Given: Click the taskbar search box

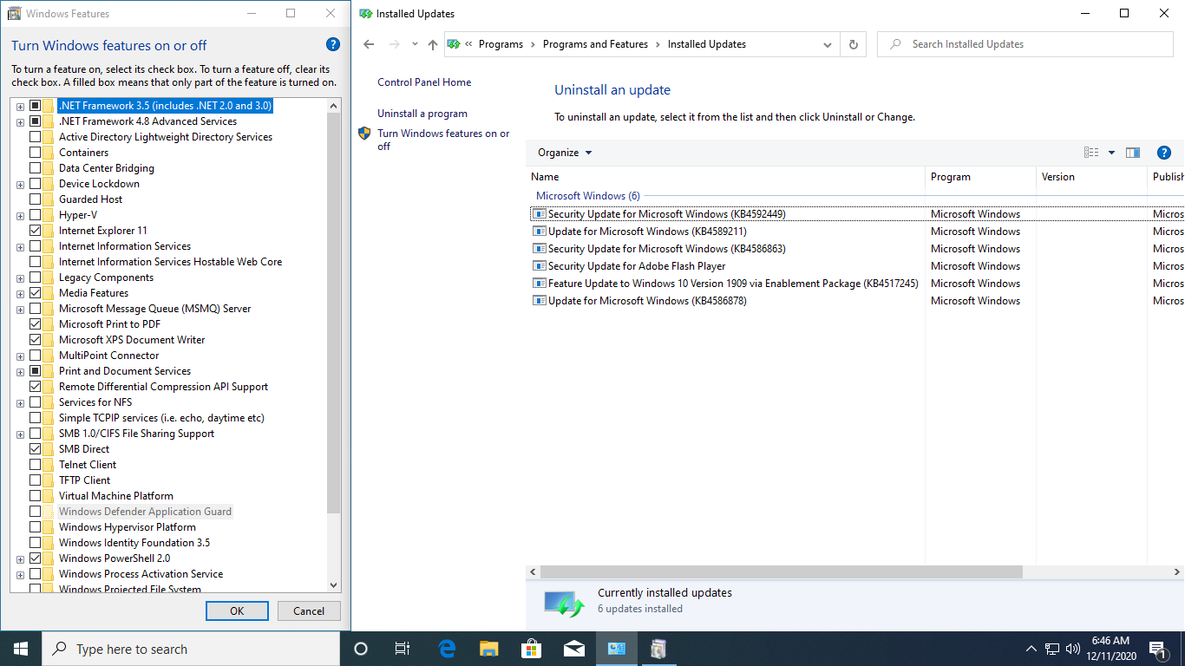Looking at the screenshot, I should (191, 649).
